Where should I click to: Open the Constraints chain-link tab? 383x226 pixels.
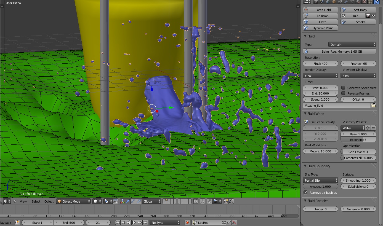[340, 2]
